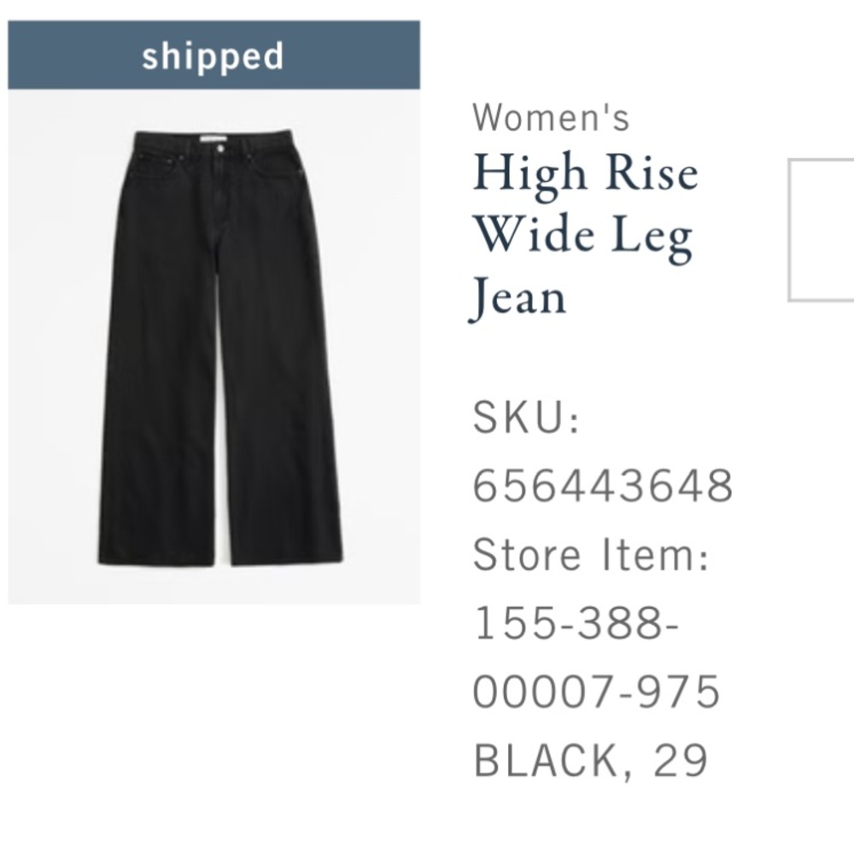Screen dimensions: 854x854
Task: Click the Store Item label heading
Action: click(x=591, y=553)
